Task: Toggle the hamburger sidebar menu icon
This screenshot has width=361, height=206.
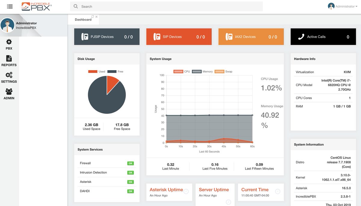Action: (10, 6)
